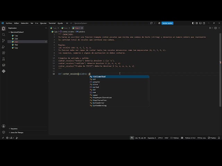
Task: Click the UTF-8 encoding indicator
Action: [160, 138]
